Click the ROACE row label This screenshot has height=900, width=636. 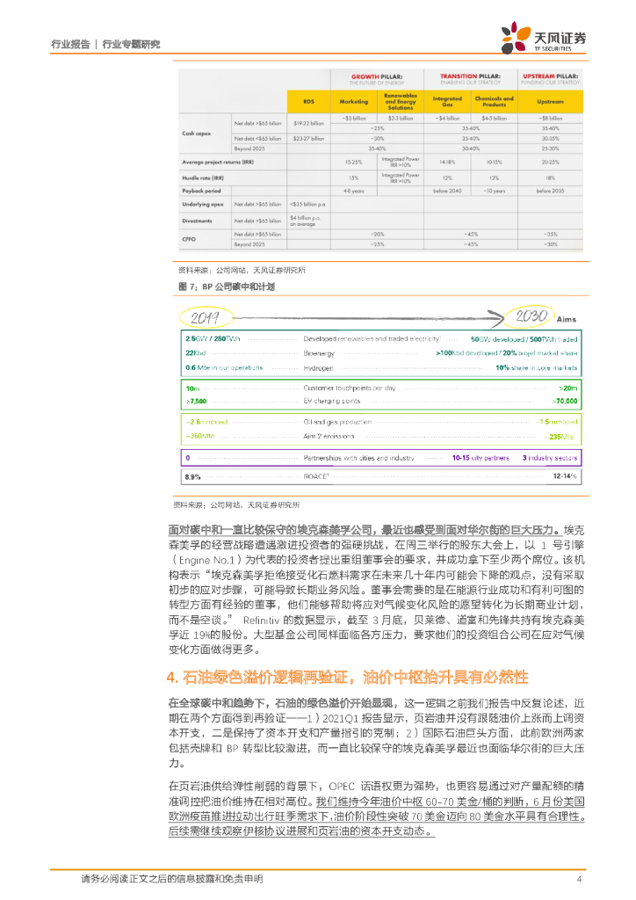pyautogui.click(x=316, y=476)
